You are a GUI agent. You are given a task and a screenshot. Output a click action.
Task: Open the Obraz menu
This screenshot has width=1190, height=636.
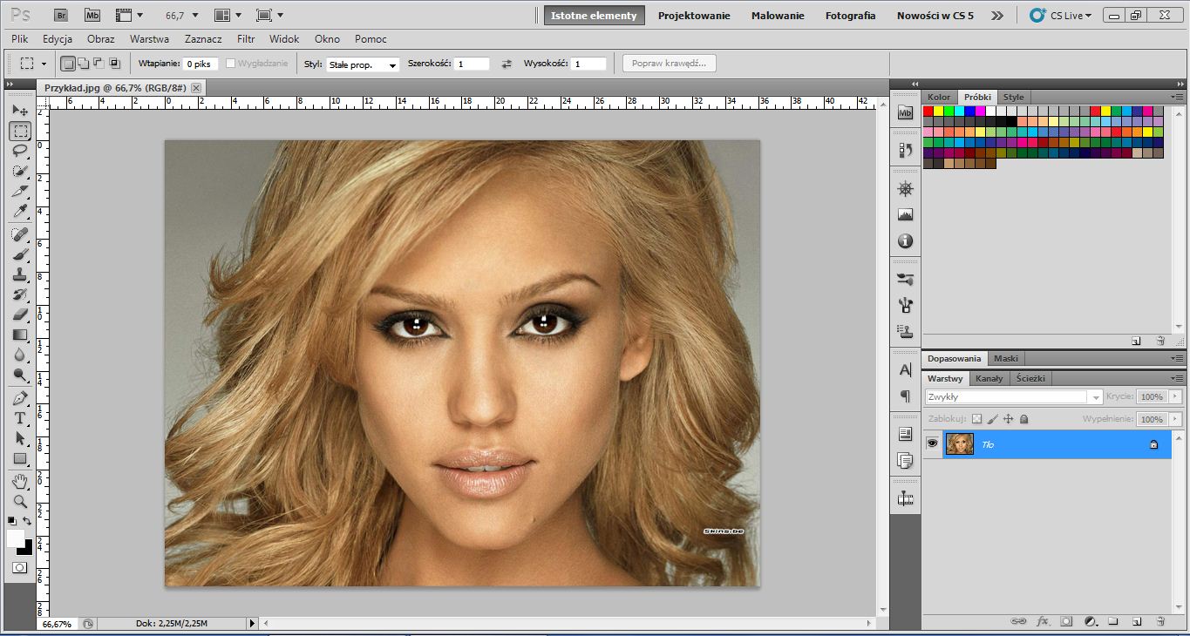pos(101,39)
